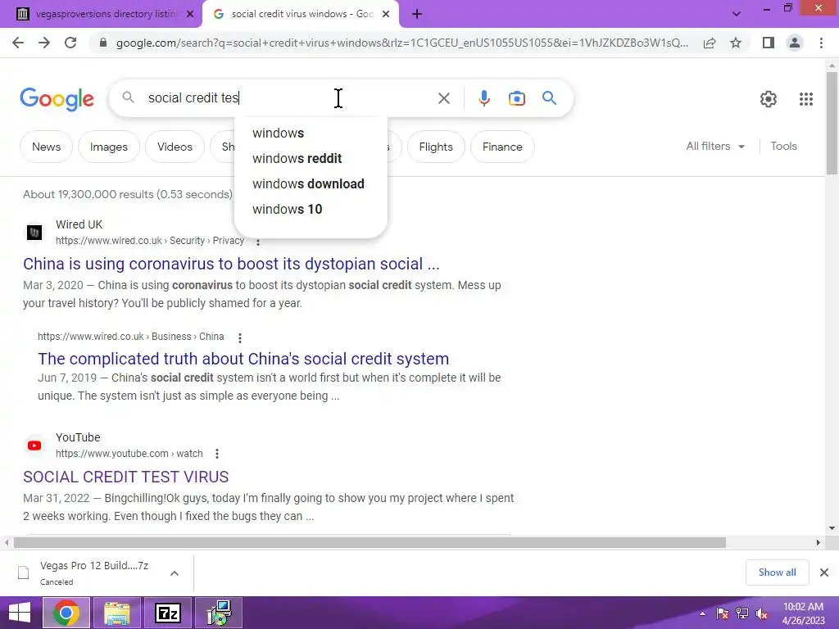Image resolution: width=839 pixels, height=629 pixels.
Task: Open options for YouTube result
Action: 216,454
